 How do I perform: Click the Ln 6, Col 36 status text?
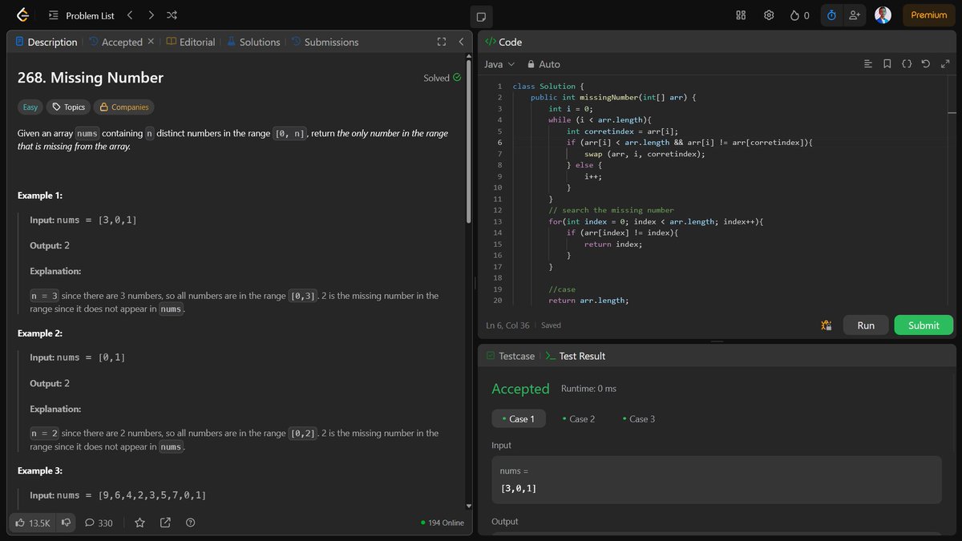(x=508, y=325)
